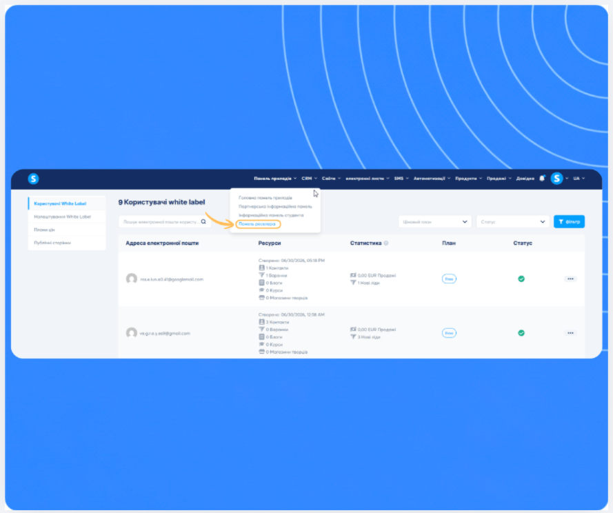The image size is (613, 513).
Task: Click sales money icon in ve.g.r.e.y row
Action: 353,329
